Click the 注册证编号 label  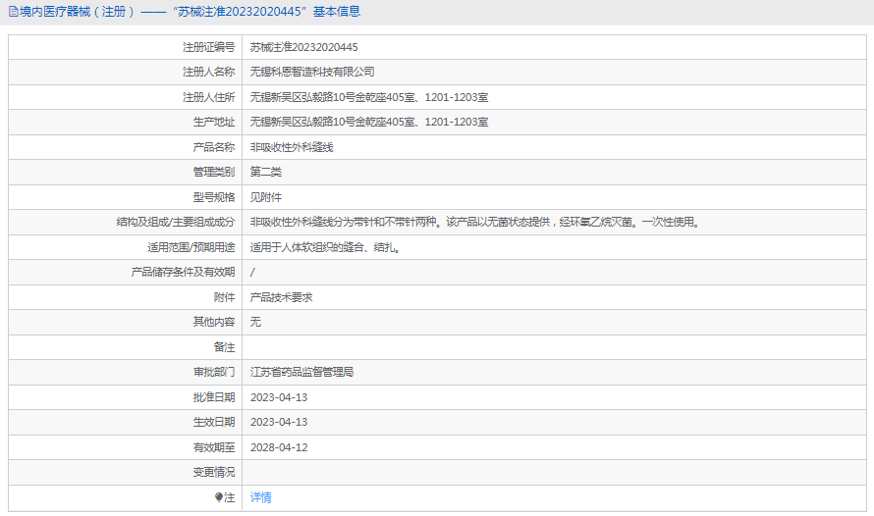point(209,47)
